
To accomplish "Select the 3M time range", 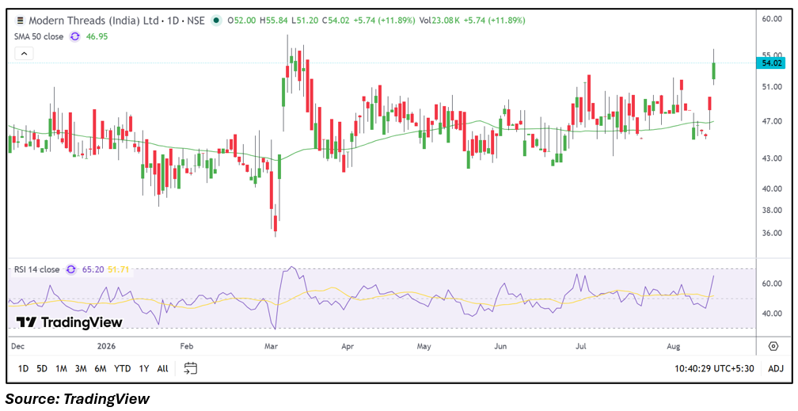I will [81, 369].
